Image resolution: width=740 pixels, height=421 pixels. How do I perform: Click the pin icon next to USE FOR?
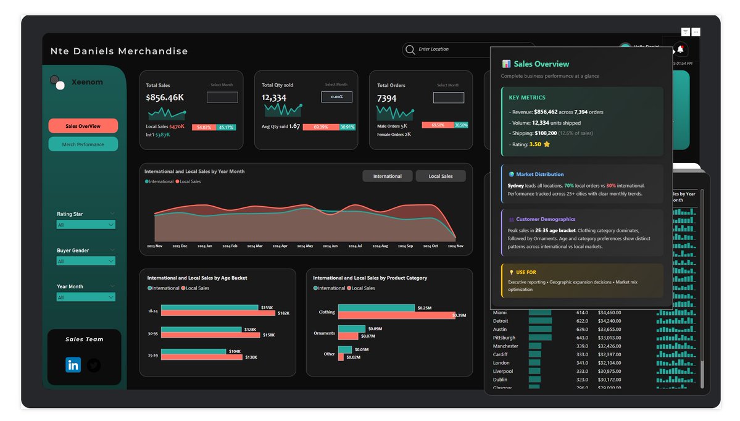[x=511, y=272]
